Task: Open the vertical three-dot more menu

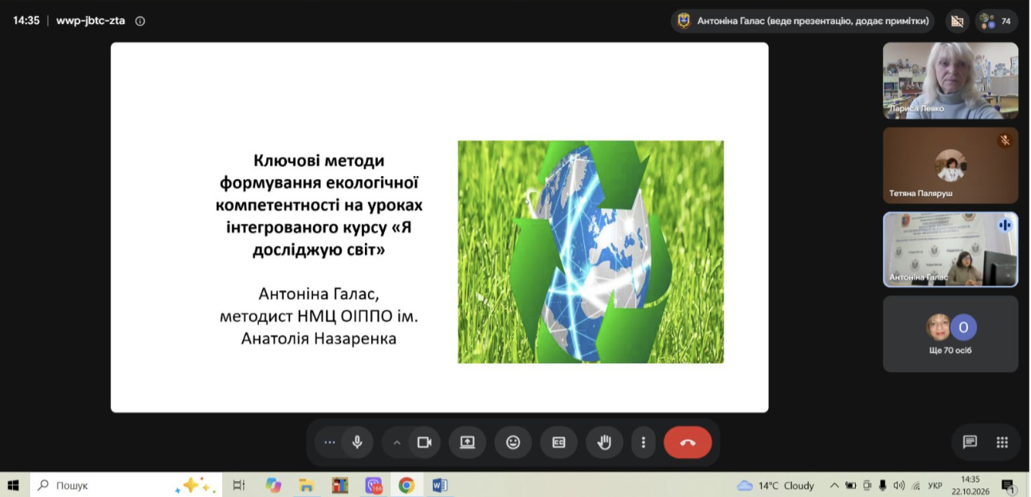Action: pyautogui.click(x=643, y=442)
